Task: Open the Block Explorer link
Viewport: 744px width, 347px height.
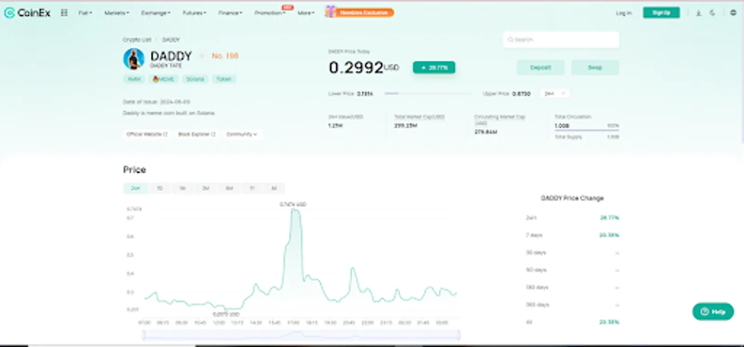Action: click(197, 134)
